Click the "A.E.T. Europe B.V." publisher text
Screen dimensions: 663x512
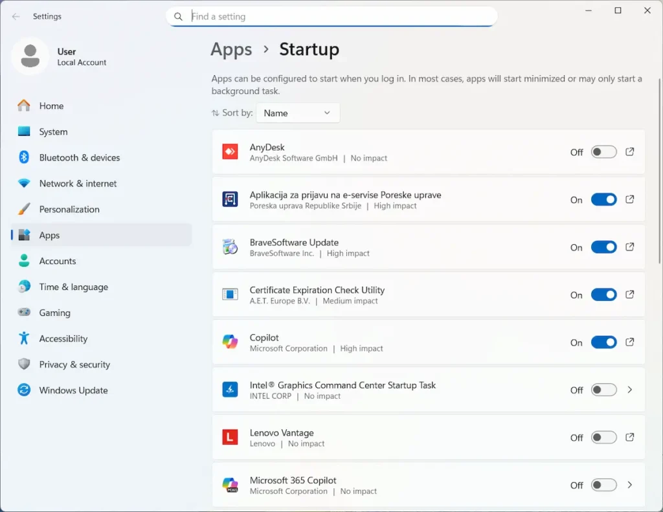point(280,301)
